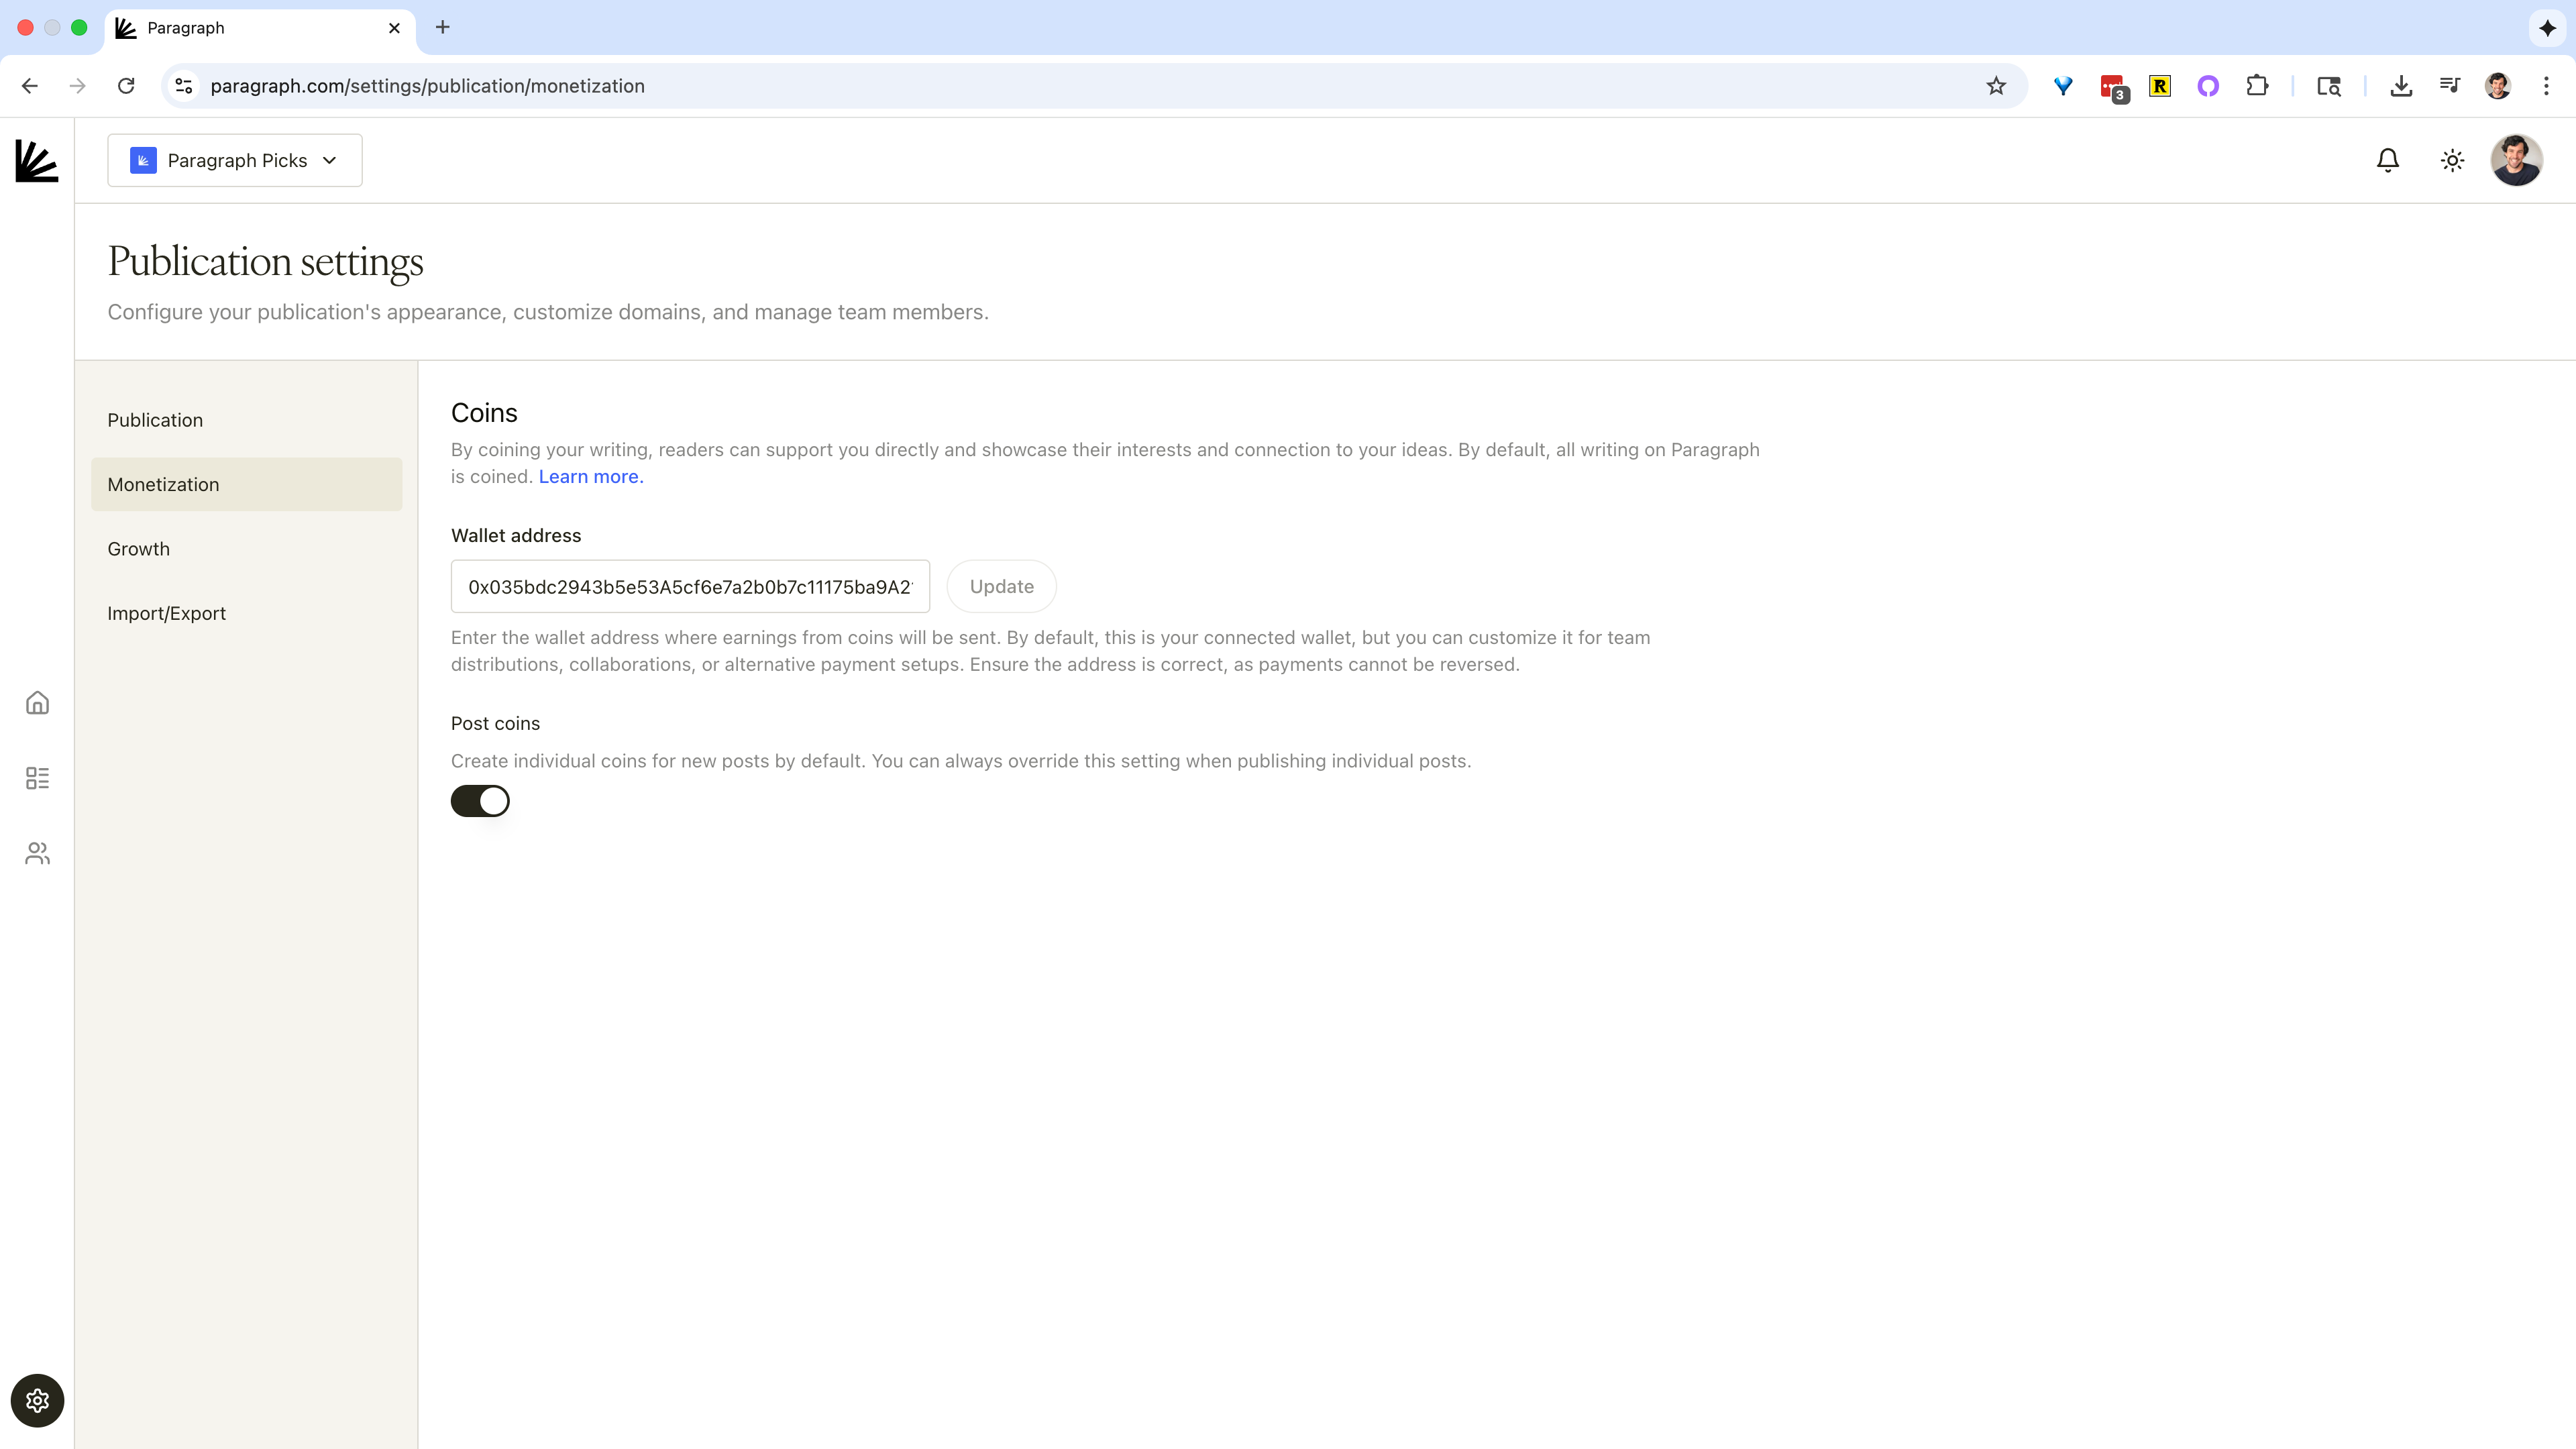Screen dimensions: 2576x1449
Task: Expand the Paragraph Picks publication dropdown
Action: click(235, 160)
